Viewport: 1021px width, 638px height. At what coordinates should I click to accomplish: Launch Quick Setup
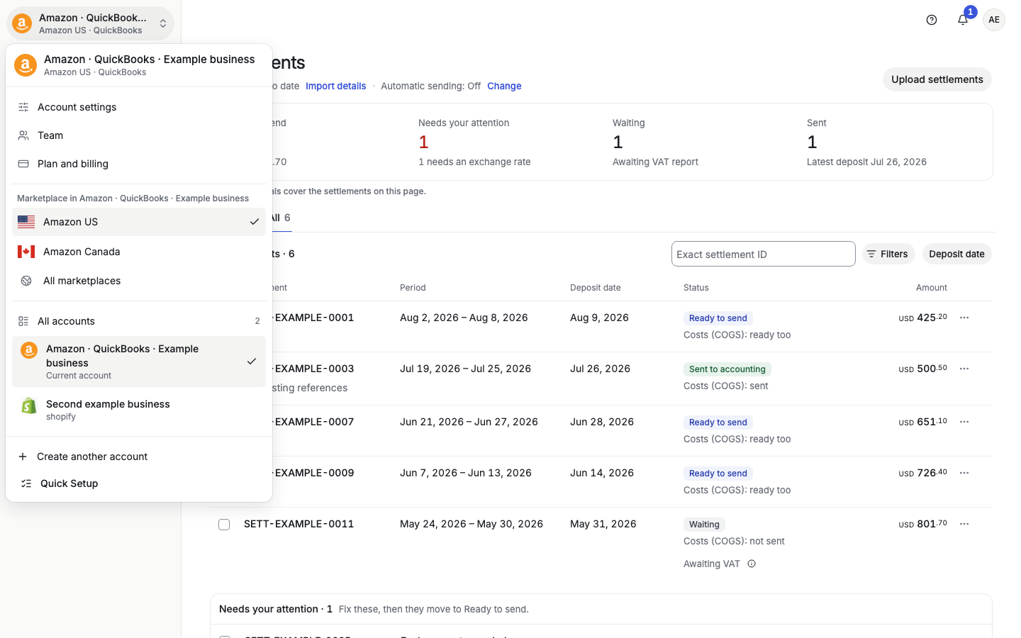[x=139, y=483]
